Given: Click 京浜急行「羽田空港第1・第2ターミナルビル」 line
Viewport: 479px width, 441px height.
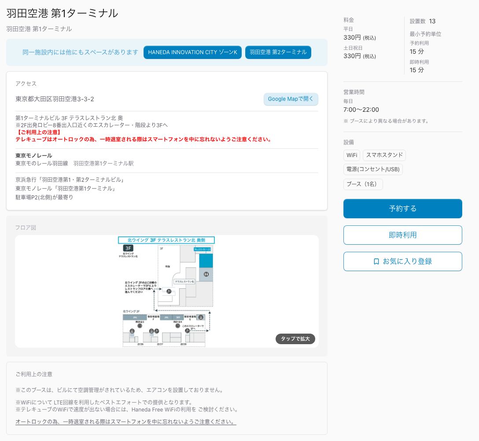Looking at the screenshot, I should coord(70,180).
